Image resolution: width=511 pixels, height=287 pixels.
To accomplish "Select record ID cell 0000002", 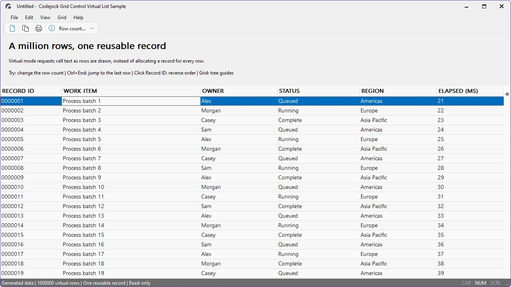I will click(x=31, y=110).
